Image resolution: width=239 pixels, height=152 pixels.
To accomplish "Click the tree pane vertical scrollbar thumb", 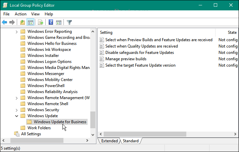I will 93,120.
